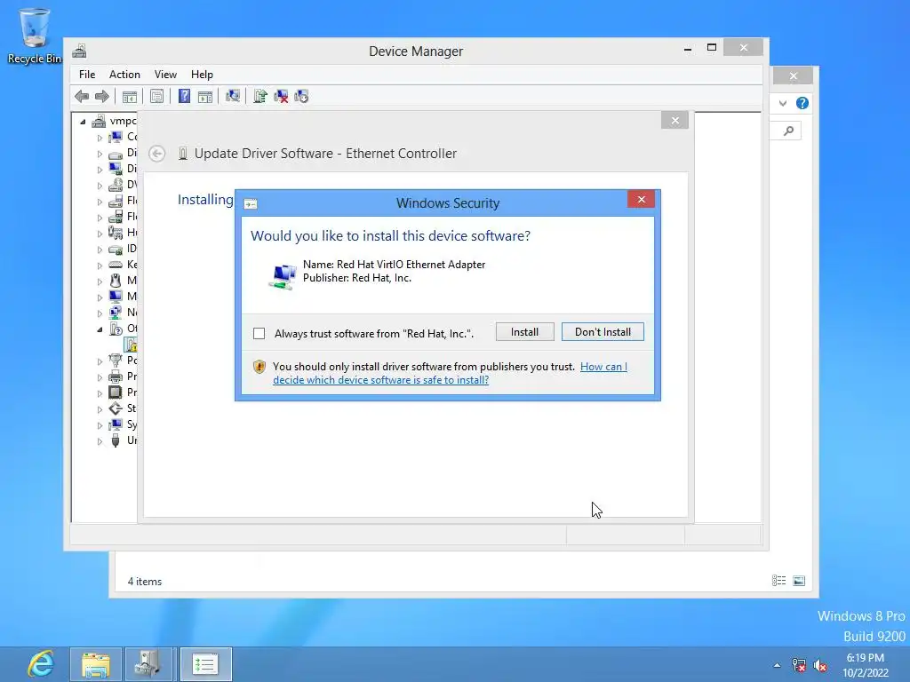The image size is (910, 682).
Task: Launch Internet Explorer from the taskbar
Action: [x=41, y=664]
